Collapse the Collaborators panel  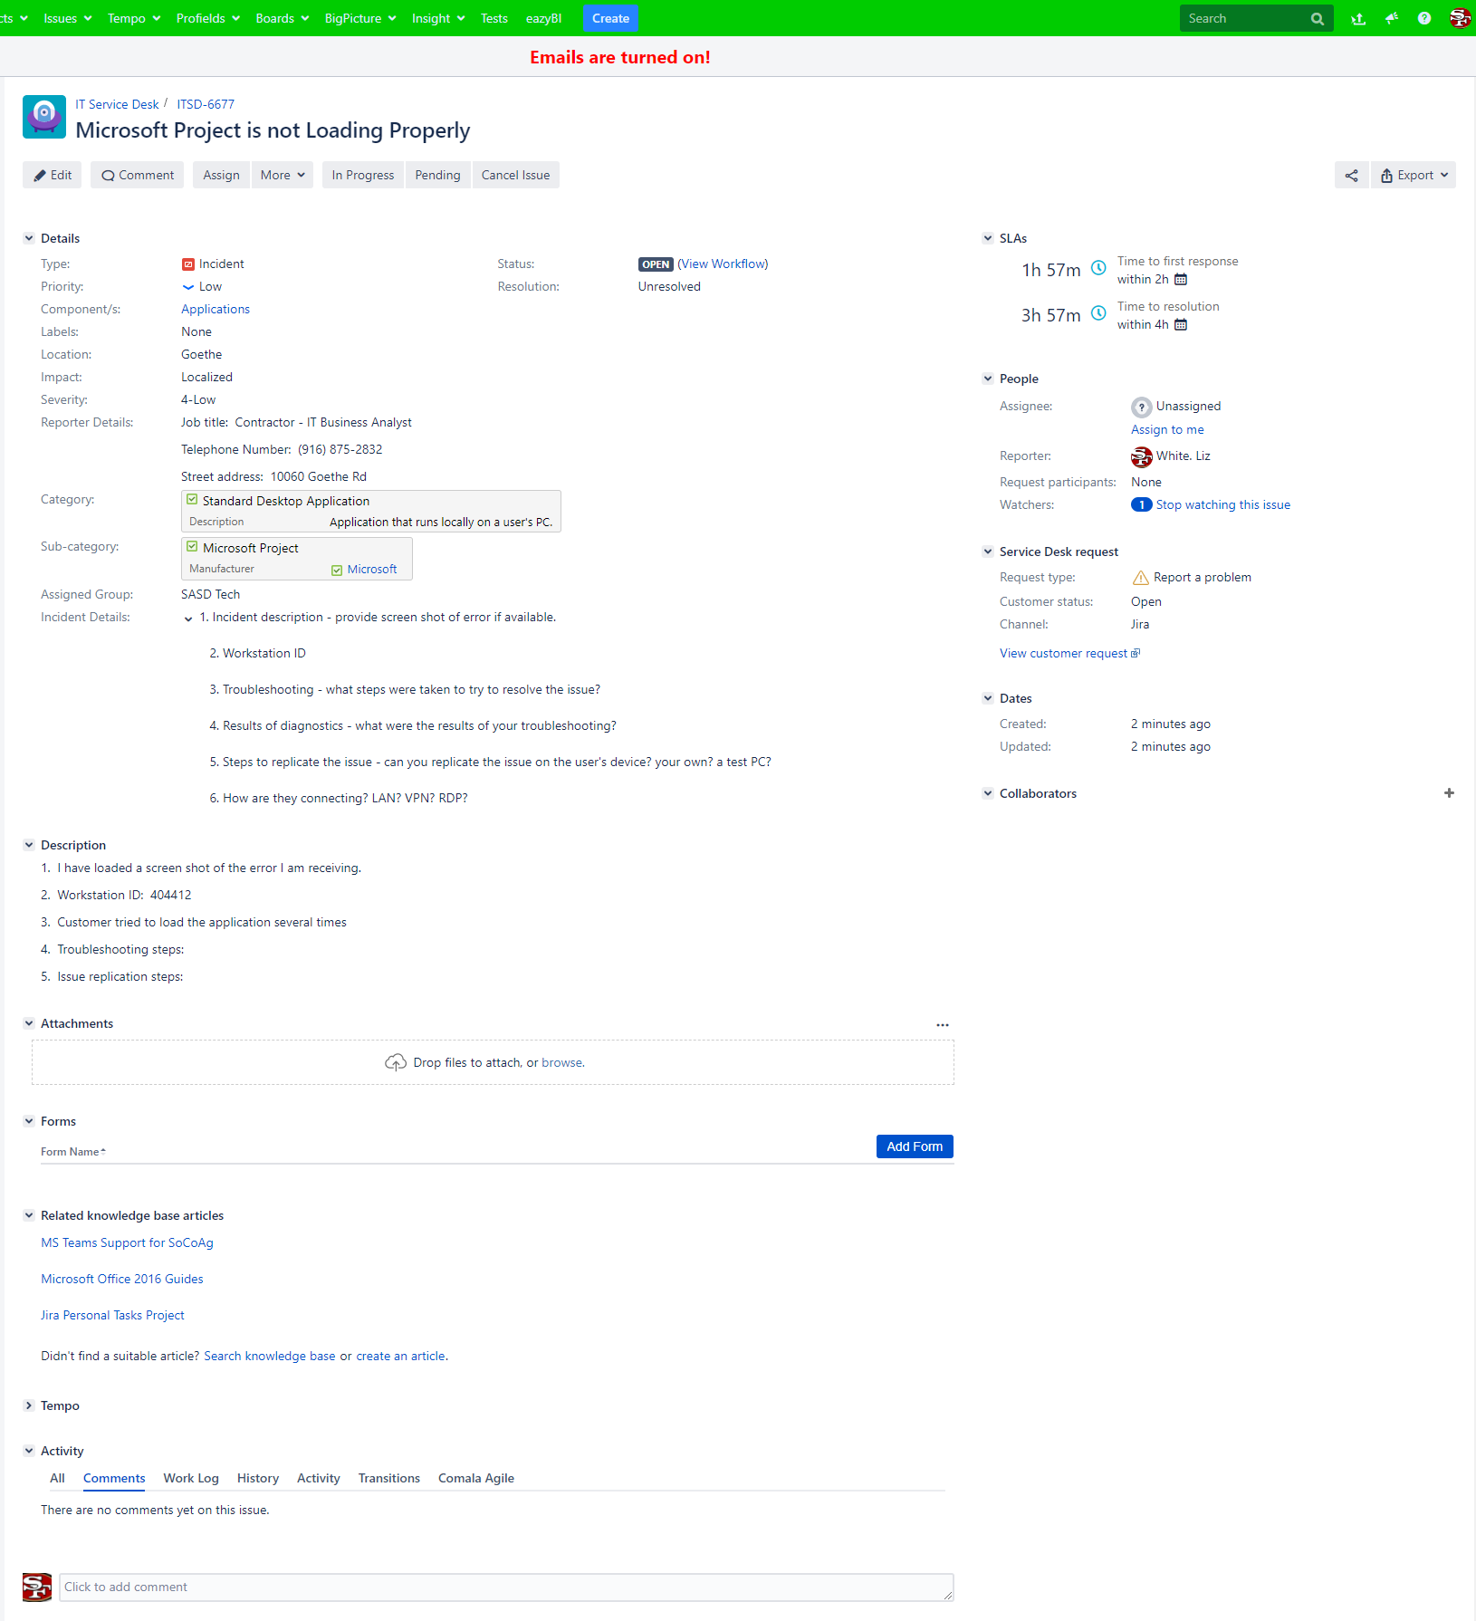(x=988, y=793)
